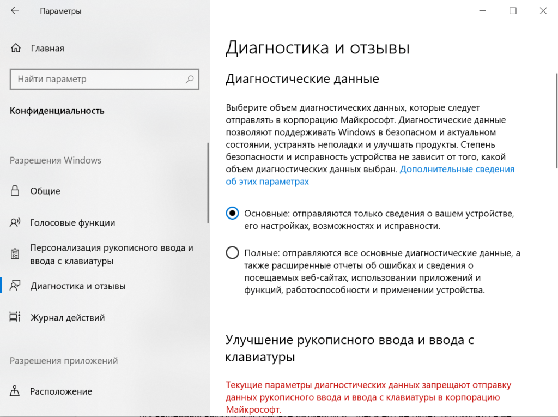
Task: Click the magnifier search icon
Action: 190,79
